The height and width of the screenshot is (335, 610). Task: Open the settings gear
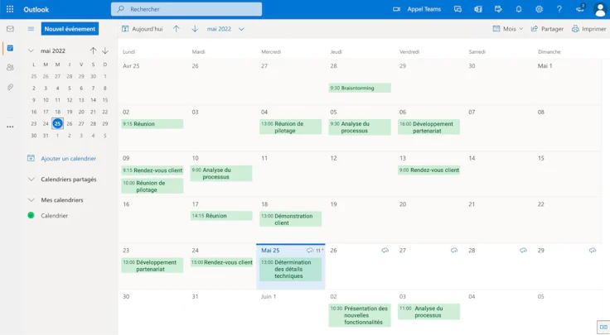point(539,9)
